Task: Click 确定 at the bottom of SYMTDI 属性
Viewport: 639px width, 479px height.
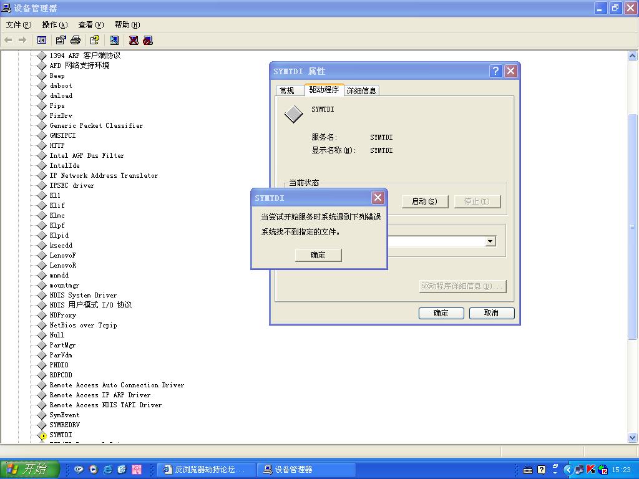Action: click(441, 313)
